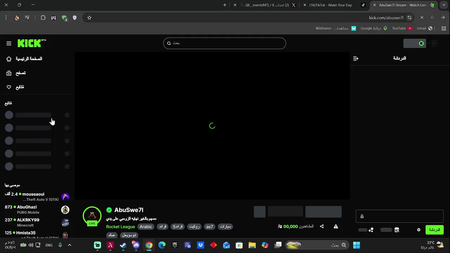Open Epic Games launcher from taskbar

click(175, 245)
